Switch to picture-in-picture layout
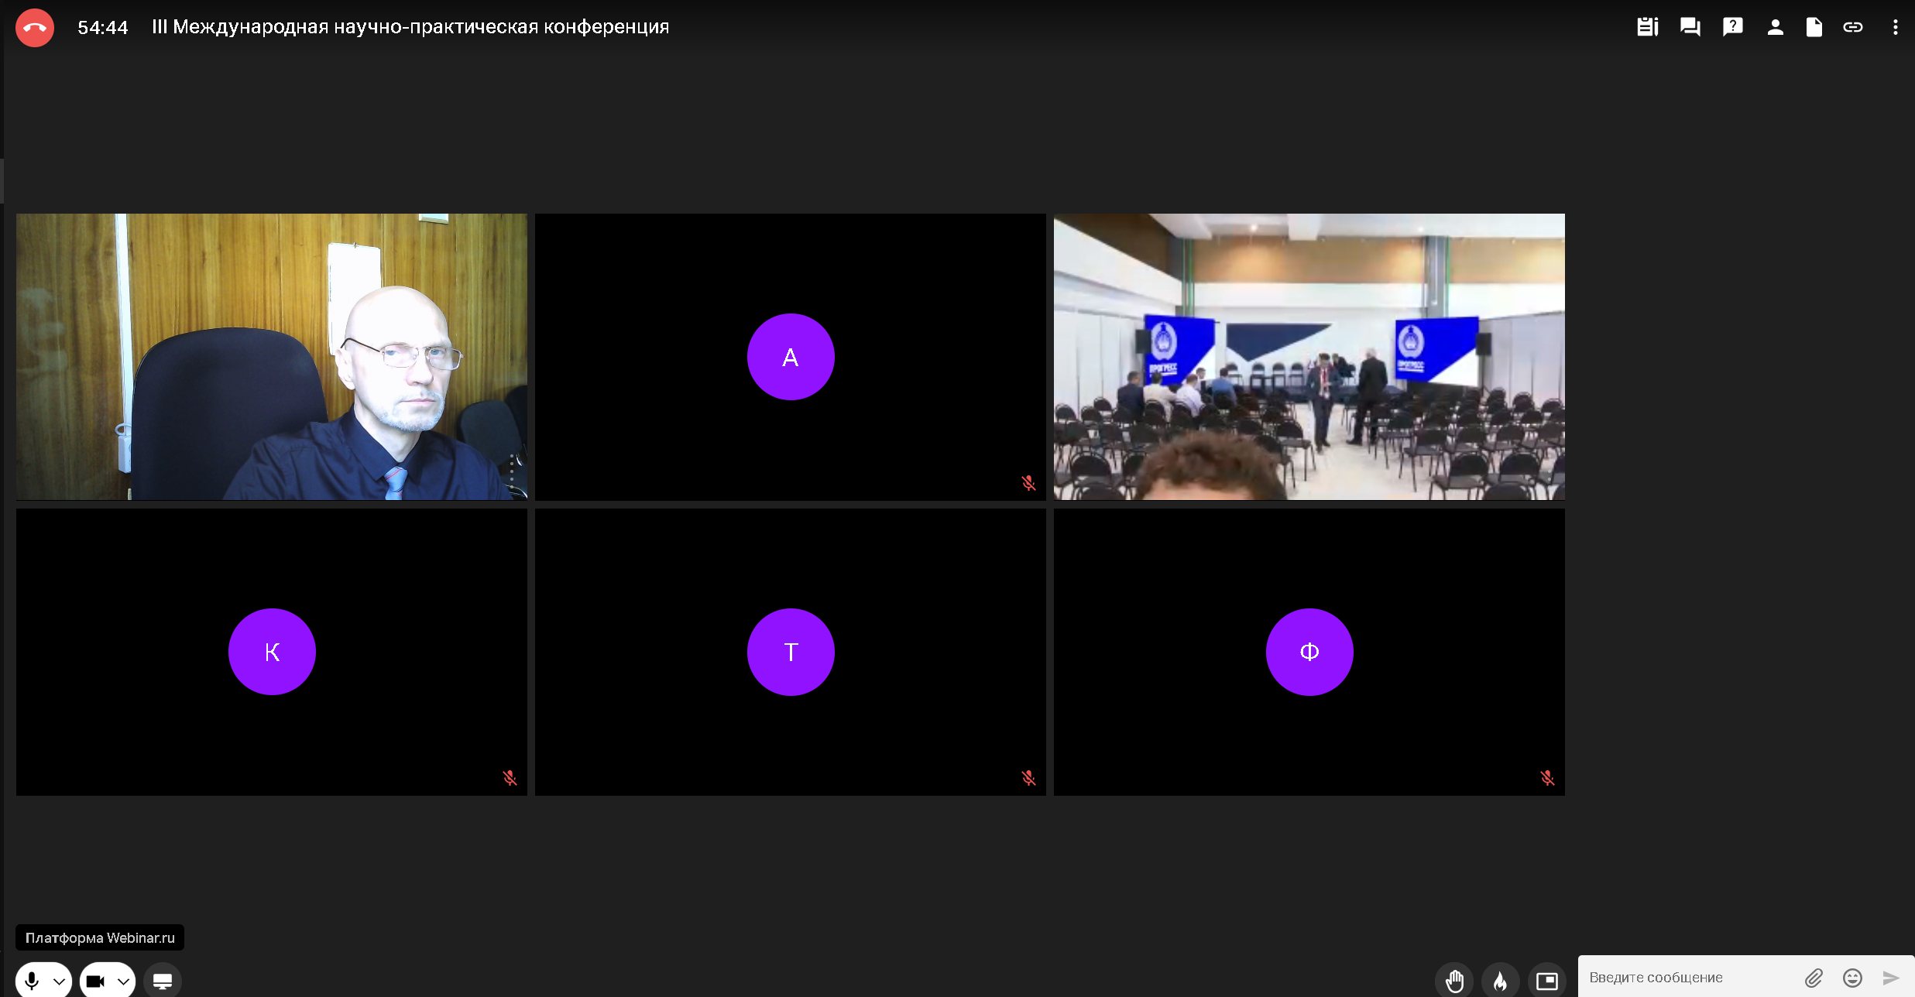Screen dimensions: 1915x997 tap(1546, 981)
